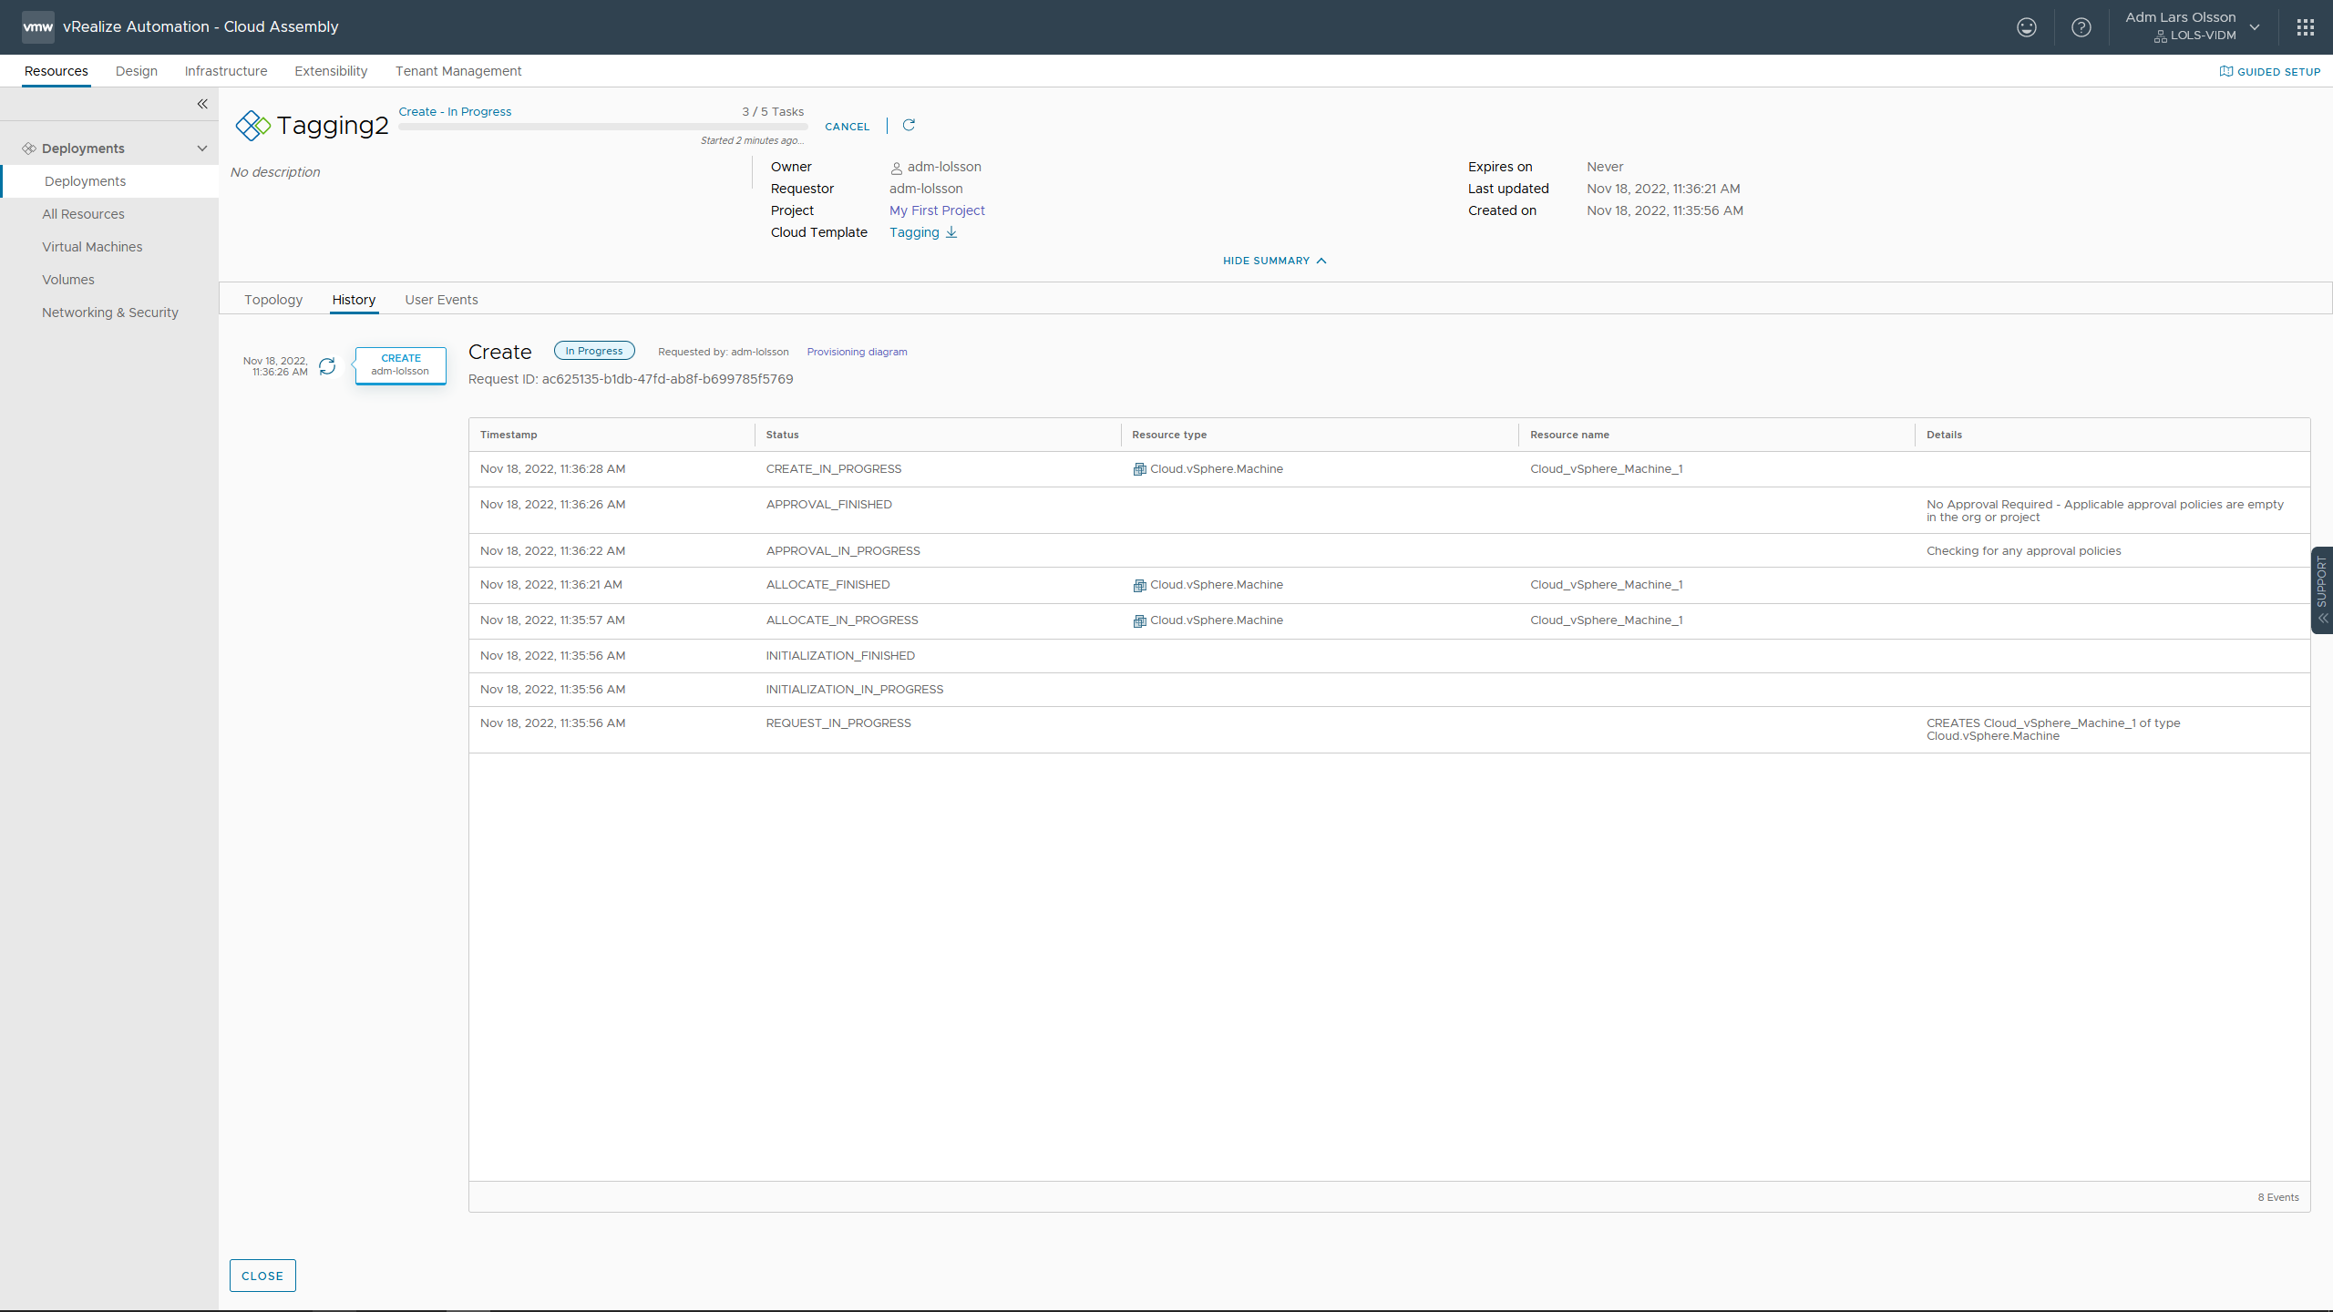Screen dimensions: 2333x1312
Task: Click Cloud_vSphere_Machine_1 in ALLOCATE_FINISHED row
Action: (x=1606, y=585)
